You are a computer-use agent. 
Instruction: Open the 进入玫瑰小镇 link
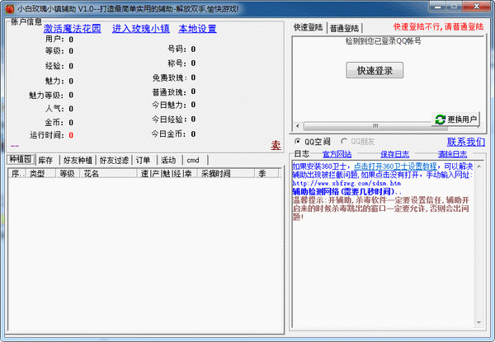(141, 29)
